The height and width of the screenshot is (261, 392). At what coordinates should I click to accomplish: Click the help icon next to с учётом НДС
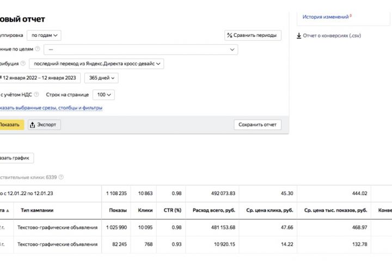click(36, 95)
